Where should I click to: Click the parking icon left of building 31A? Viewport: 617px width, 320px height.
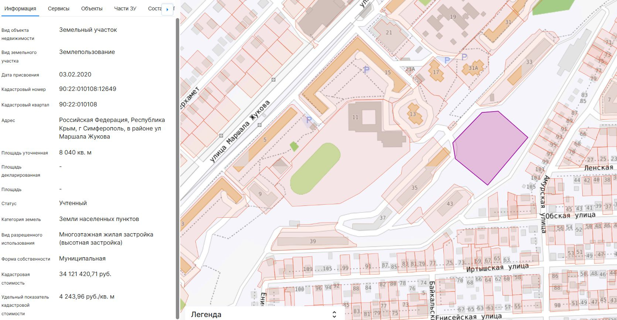point(464,57)
